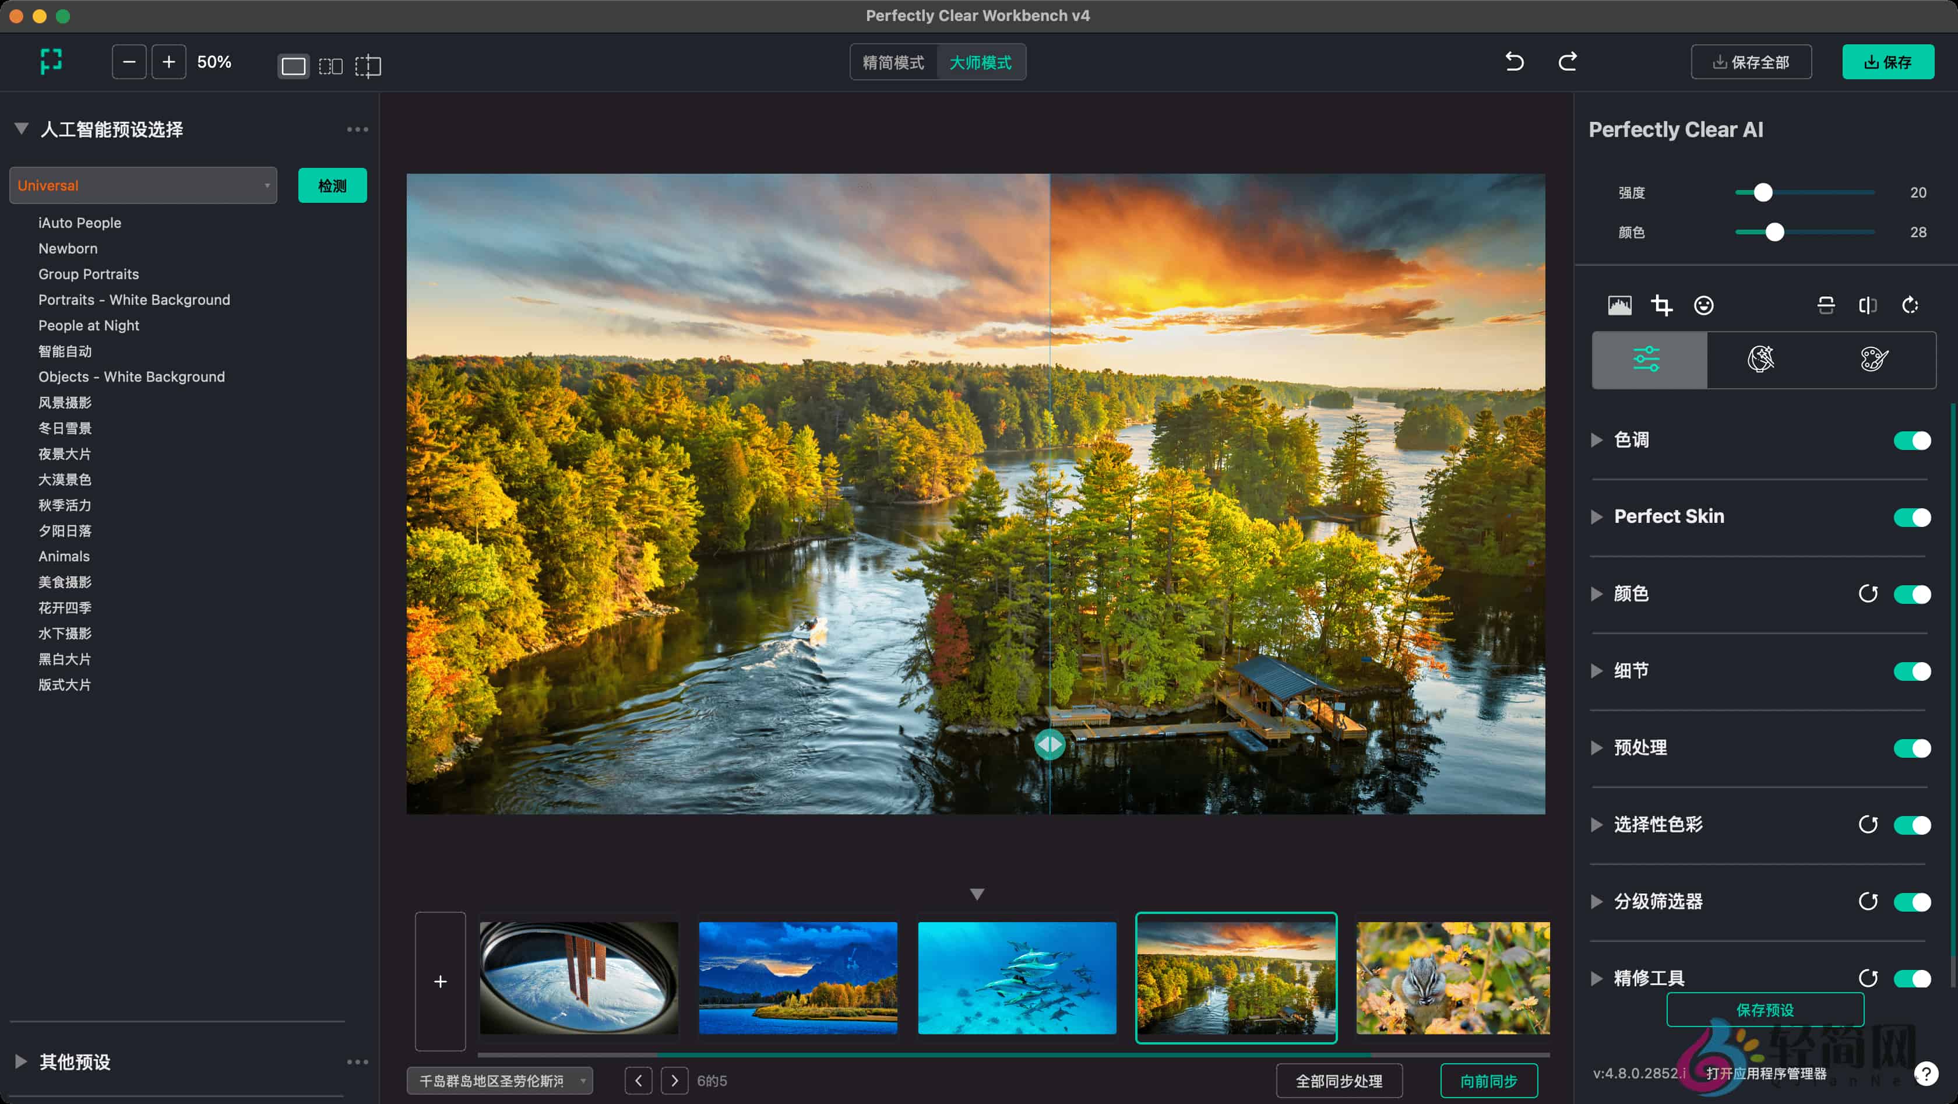Open the Universal preset dropdown

143,185
